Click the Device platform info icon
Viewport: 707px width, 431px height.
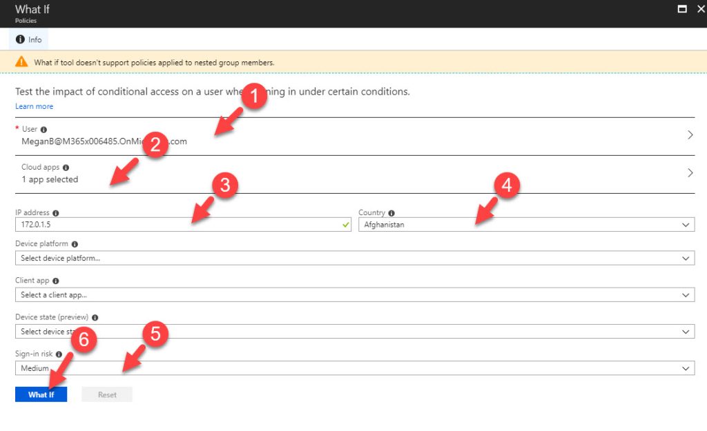tap(75, 244)
